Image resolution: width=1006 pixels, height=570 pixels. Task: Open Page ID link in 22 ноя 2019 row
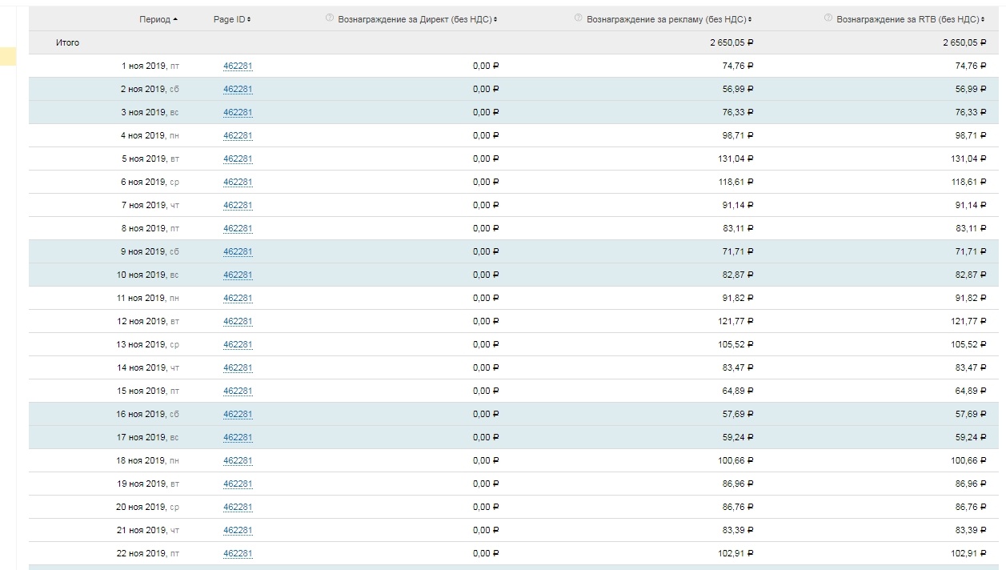coord(238,554)
